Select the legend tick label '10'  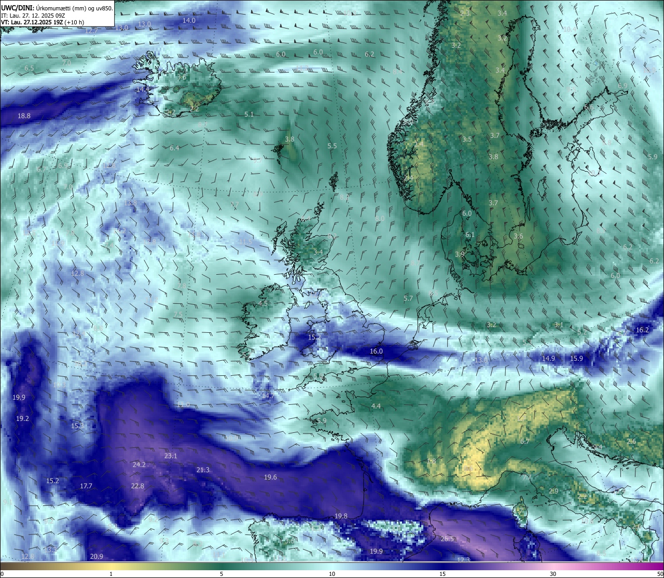coord(332,574)
